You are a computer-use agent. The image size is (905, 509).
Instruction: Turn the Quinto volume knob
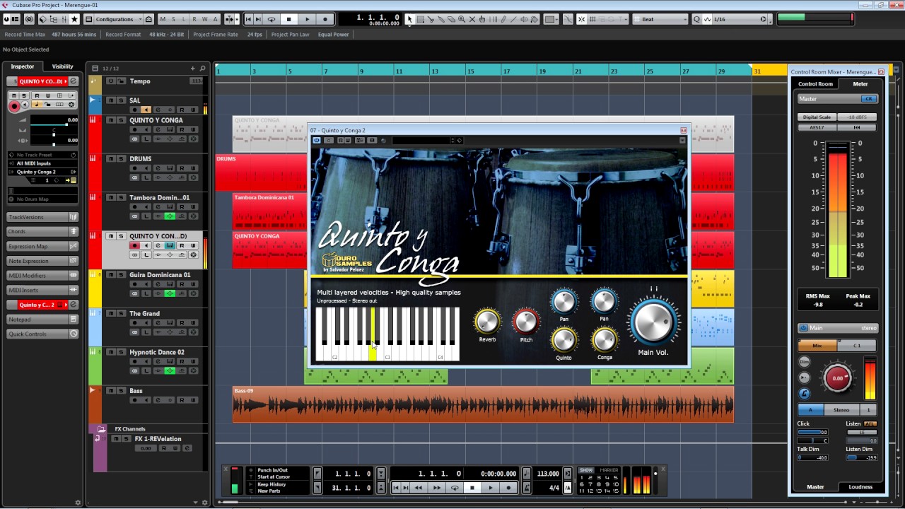[x=564, y=341]
